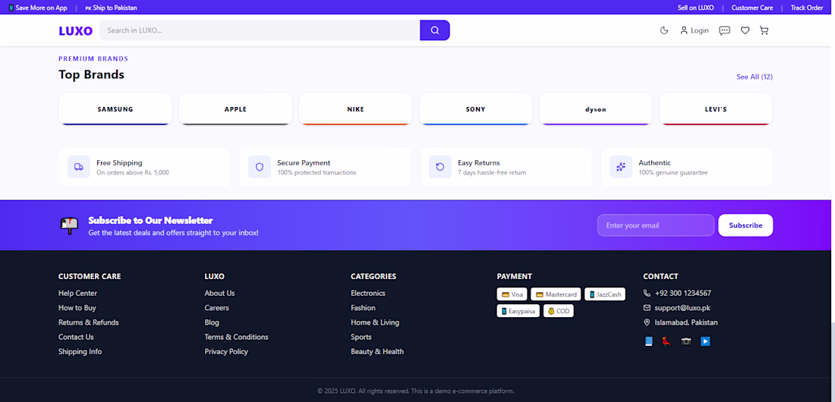Screen dimensions: 835x402
Task: Click the Easypaisa payment badge
Action: (x=518, y=311)
